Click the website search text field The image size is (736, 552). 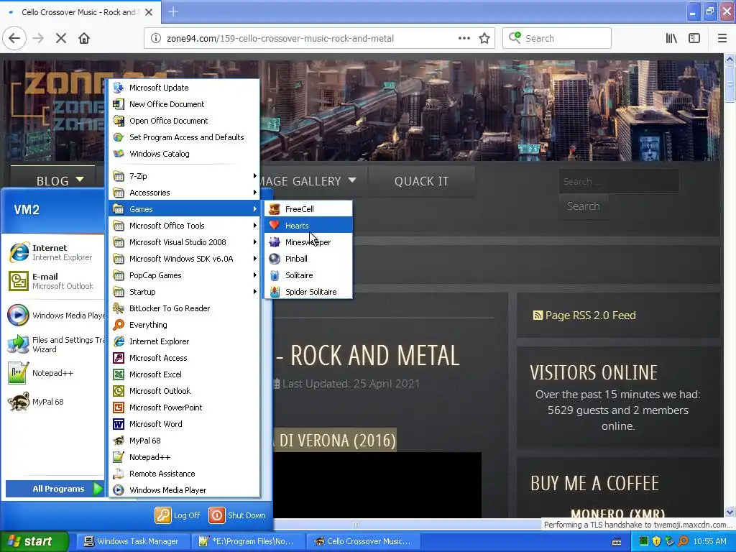click(619, 181)
